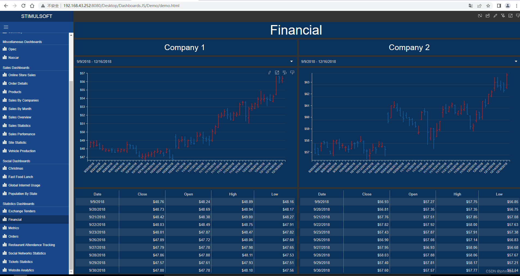Expand the Company 1 date range dropdown

291,61
